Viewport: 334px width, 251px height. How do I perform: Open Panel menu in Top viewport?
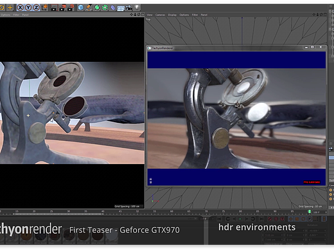click(204, 15)
